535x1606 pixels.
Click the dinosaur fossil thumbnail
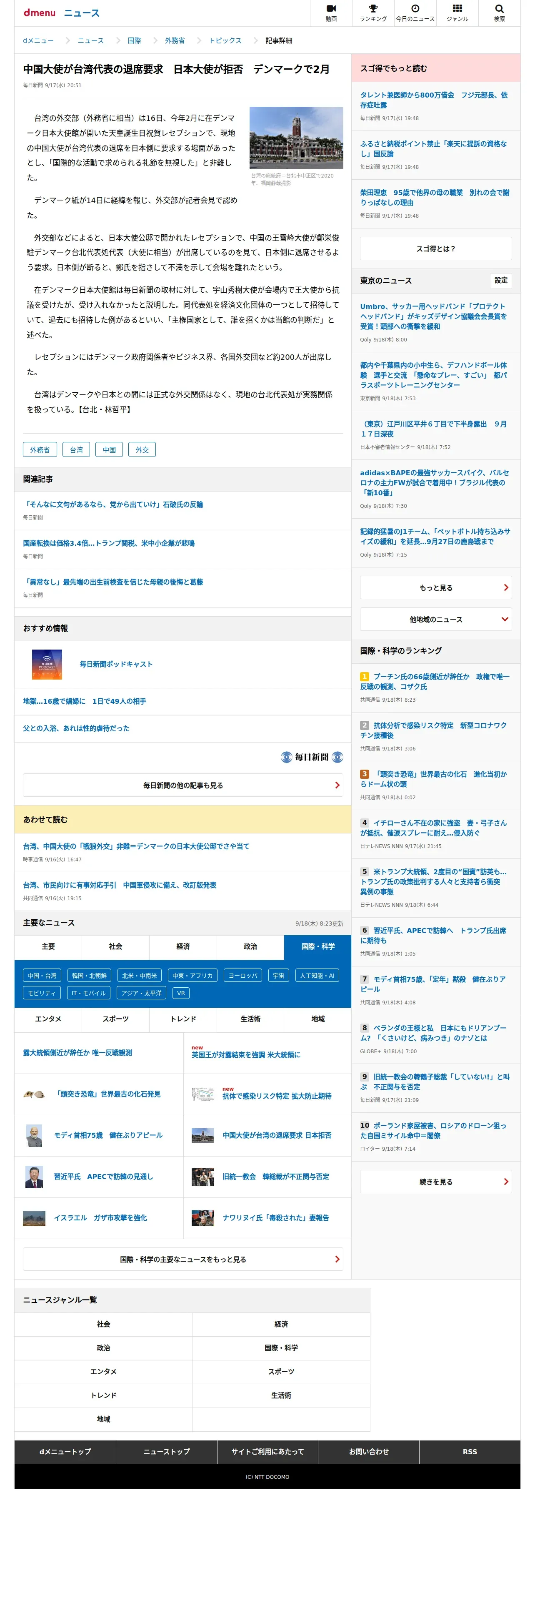point(34,1094)
